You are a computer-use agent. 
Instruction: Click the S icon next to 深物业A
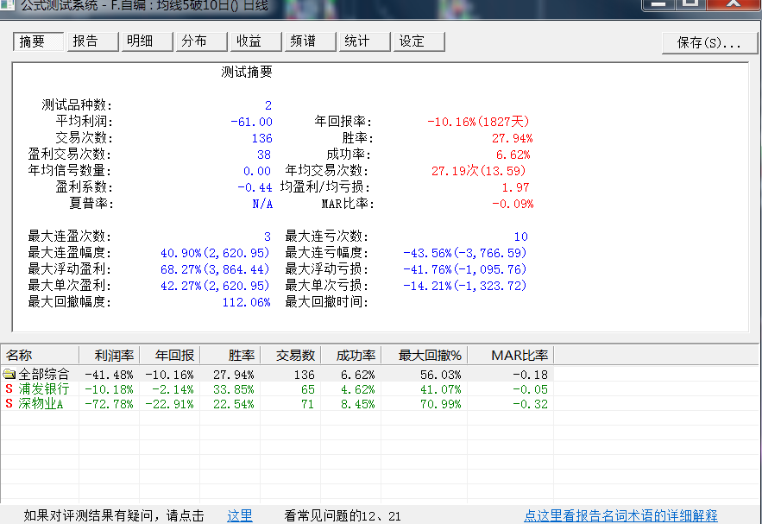tap(9, 403)
